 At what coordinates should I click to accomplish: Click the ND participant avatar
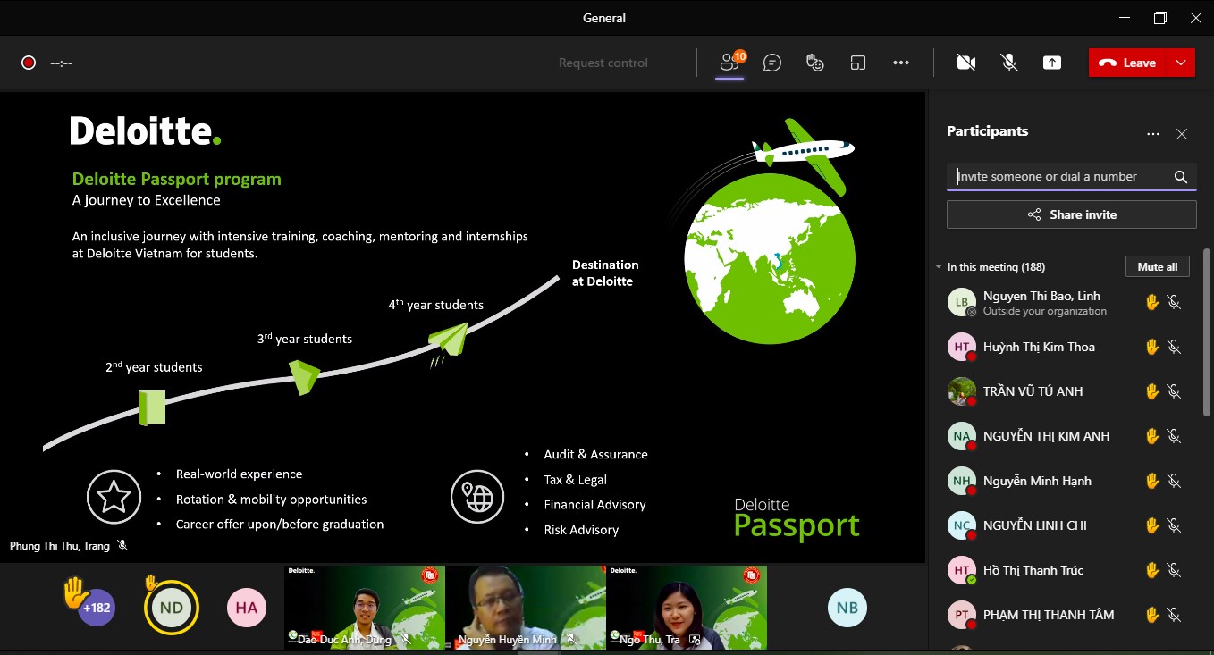tap(172, 608)
